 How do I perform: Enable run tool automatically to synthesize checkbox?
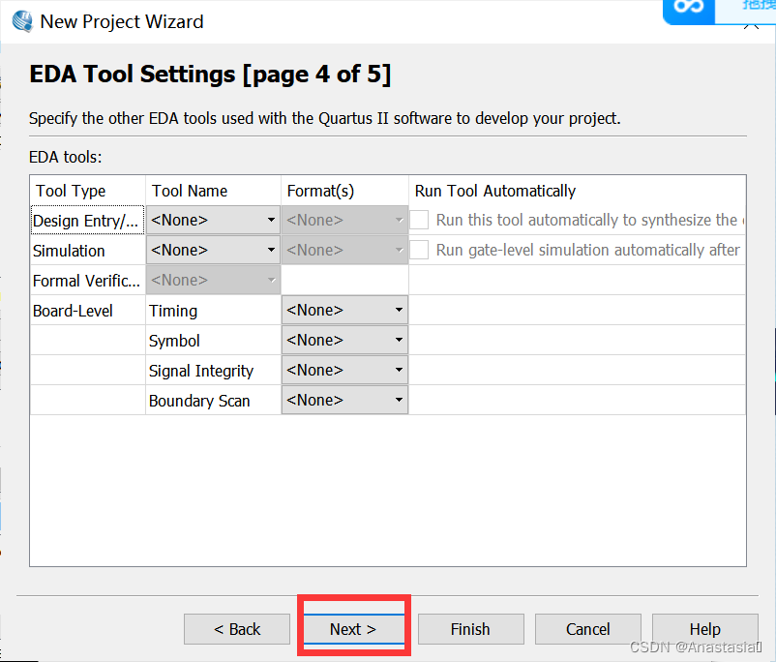point(419,220)
